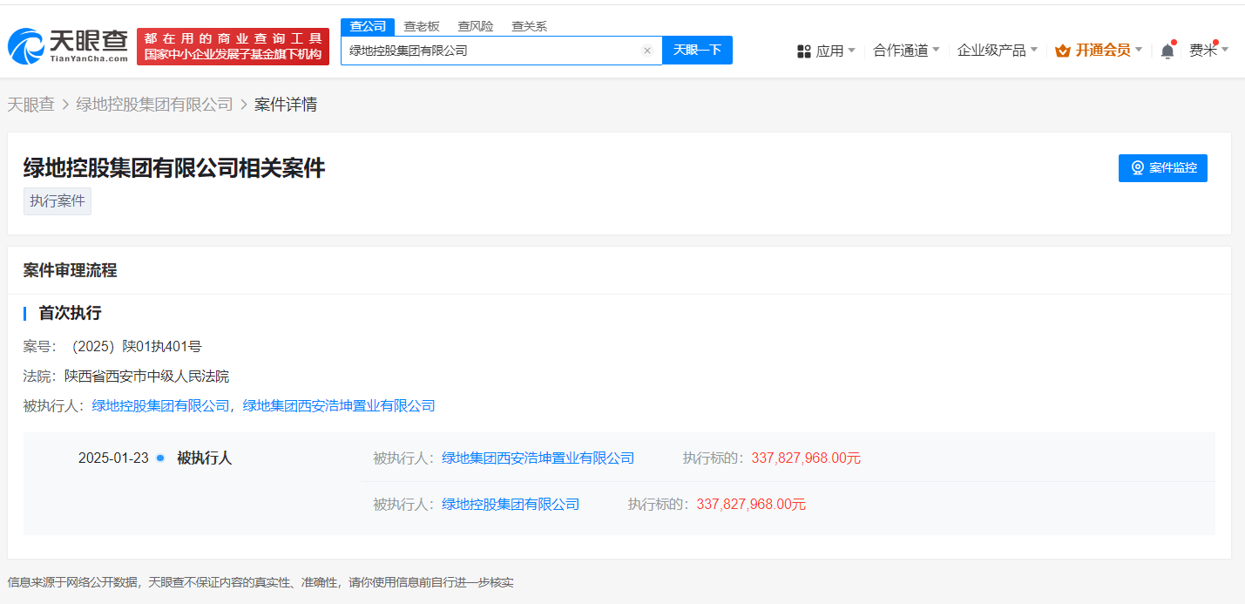Select the 查老板 search tab
Viewport: 1245px width, 604px height.
(x=422, y=26)
